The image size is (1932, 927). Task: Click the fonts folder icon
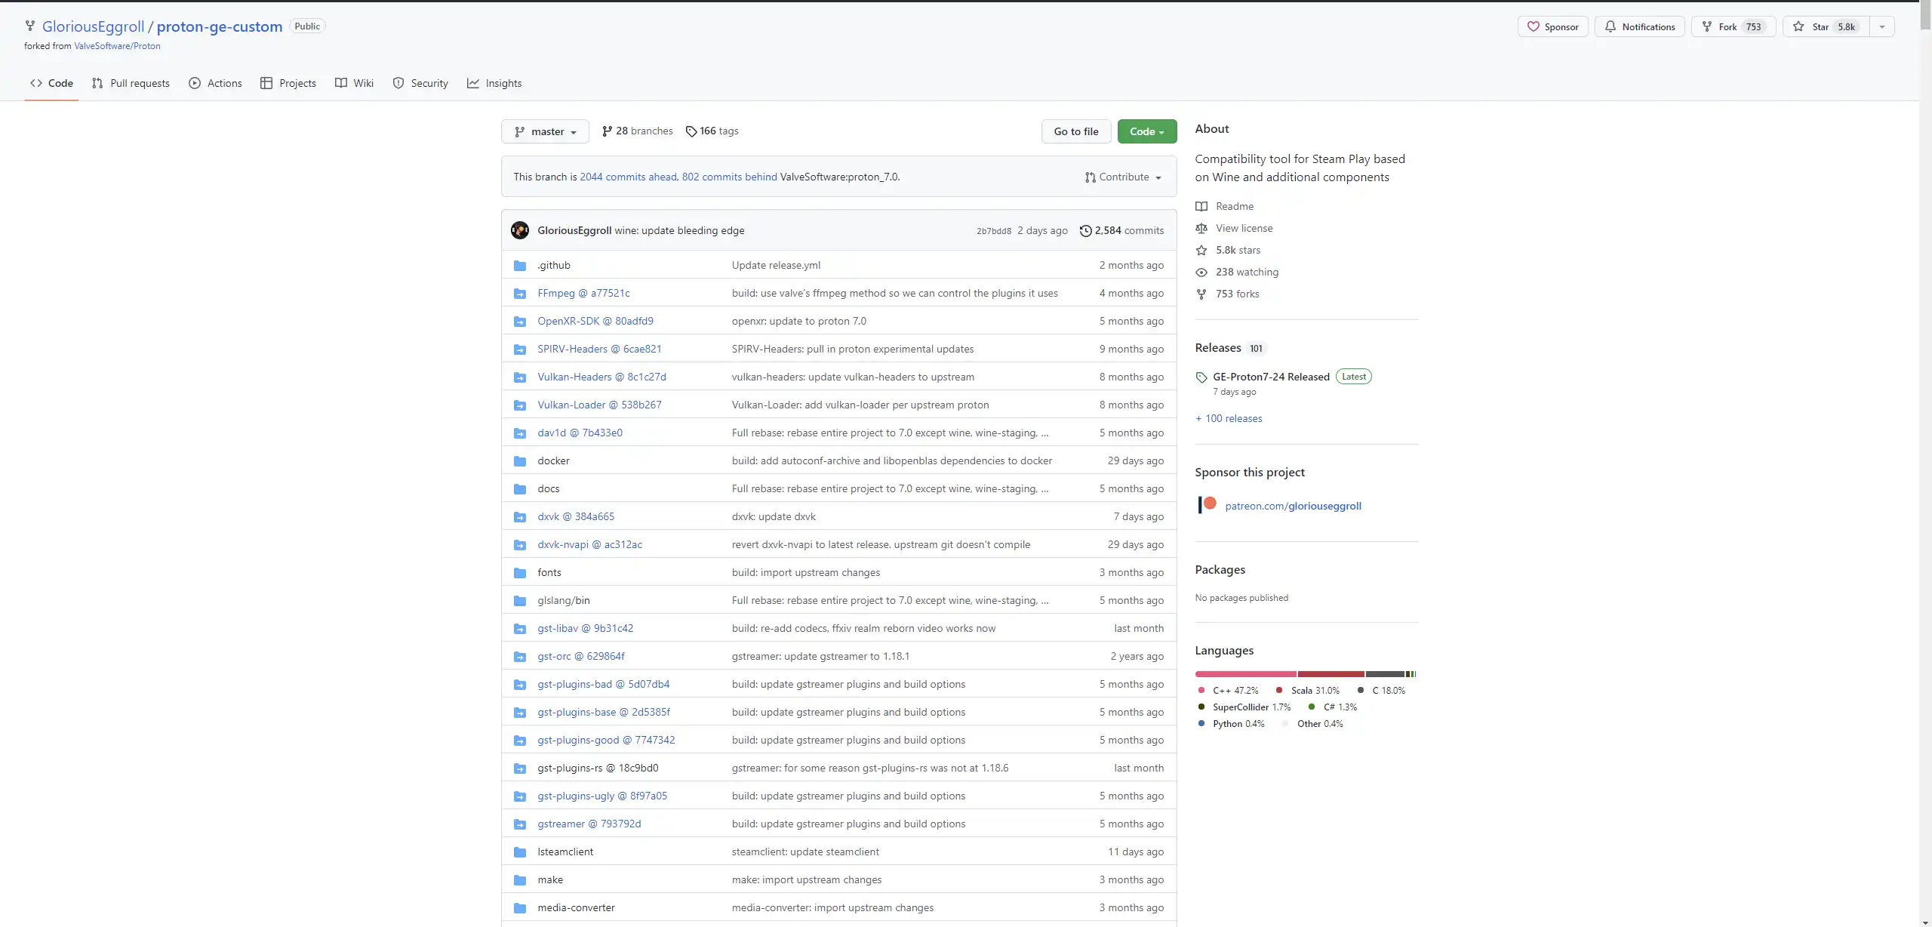(520, 573)
